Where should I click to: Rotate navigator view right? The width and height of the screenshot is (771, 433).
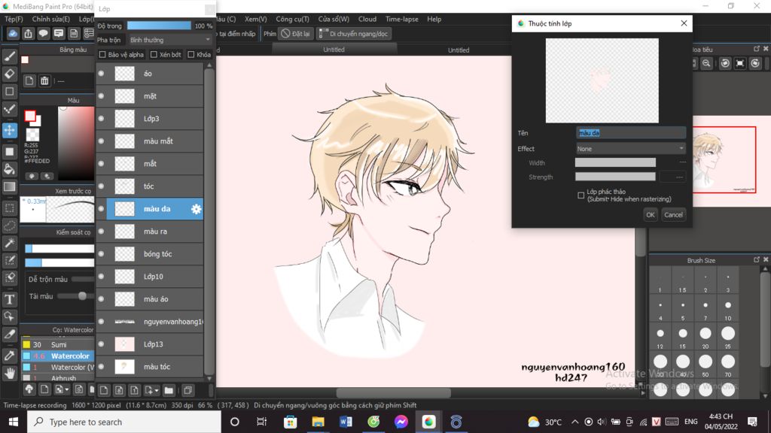(x=755, y=63)
